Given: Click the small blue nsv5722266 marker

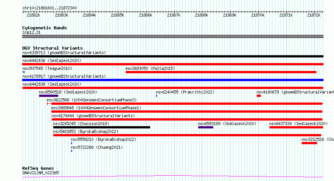Looking at the screenshot, I should coord(72,151).
